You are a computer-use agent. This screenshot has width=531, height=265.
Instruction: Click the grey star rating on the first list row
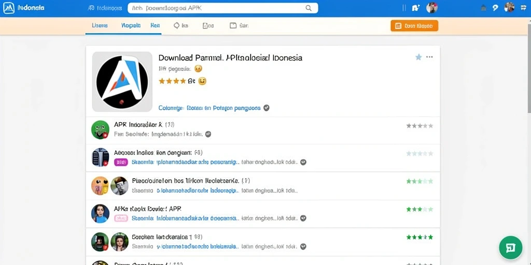420,126
